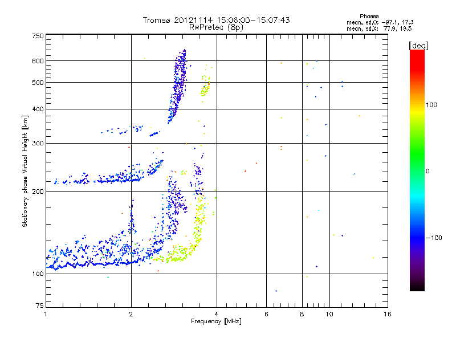Click the y-axis label '500'
The image size is (456, 342).
tap(38, 83)
